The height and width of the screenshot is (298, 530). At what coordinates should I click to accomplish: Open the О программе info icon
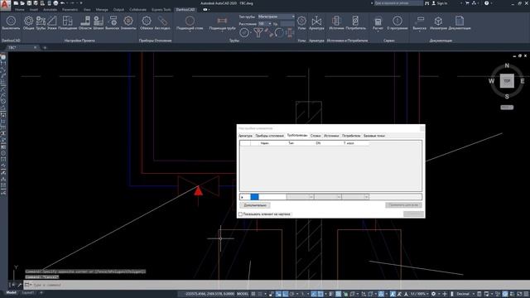click(397, 22)
